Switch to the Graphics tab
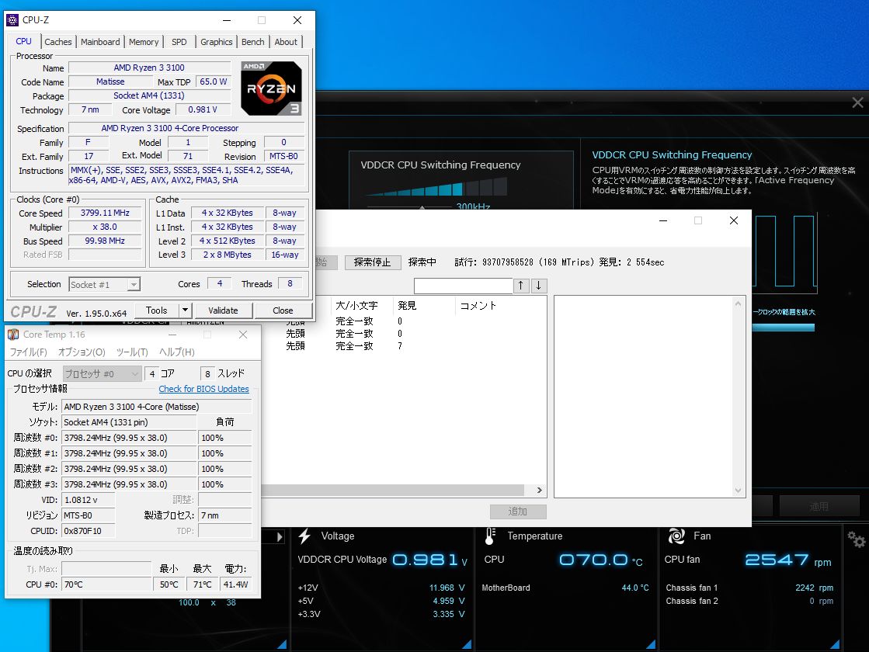 click(x=216, y=42)
